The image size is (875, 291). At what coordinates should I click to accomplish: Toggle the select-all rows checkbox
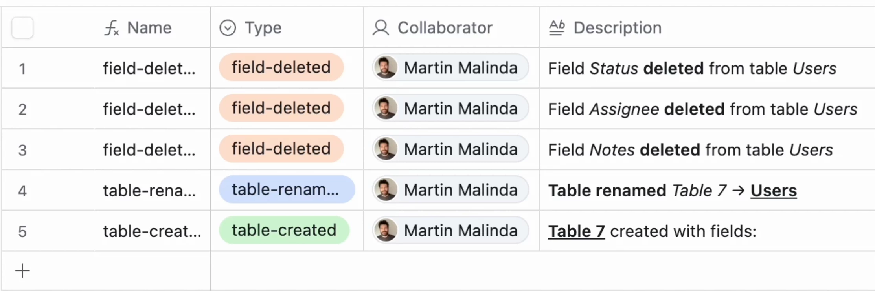22,28
